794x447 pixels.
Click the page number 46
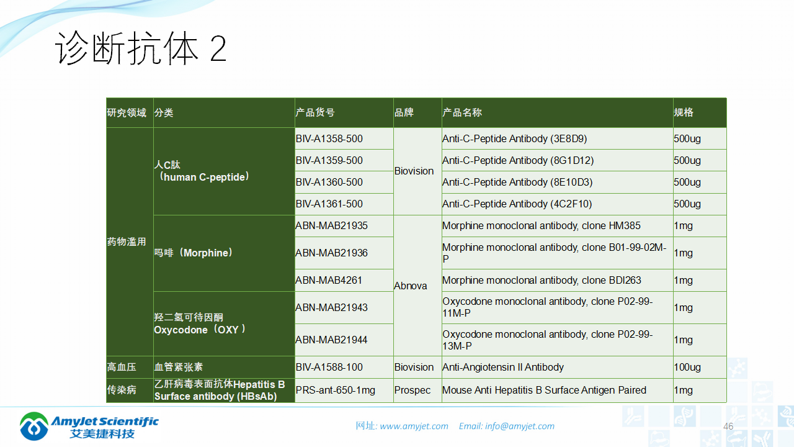(x=728, y=426)
